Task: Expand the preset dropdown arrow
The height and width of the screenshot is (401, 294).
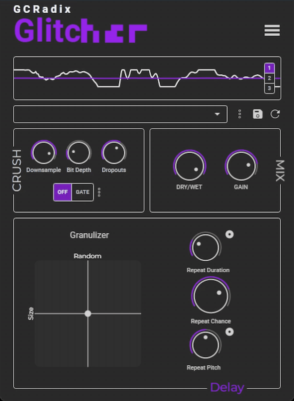Action: (x=217, y=114)
